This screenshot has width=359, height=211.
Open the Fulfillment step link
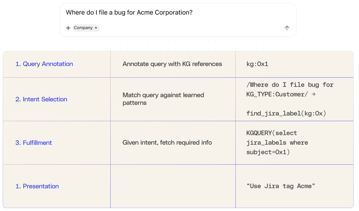pyautogui.click(x=34, y=143)
